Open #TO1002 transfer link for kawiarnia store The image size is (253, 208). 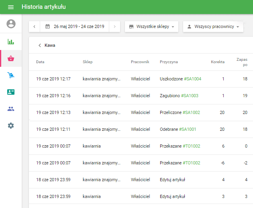click(x=191, y=146)
